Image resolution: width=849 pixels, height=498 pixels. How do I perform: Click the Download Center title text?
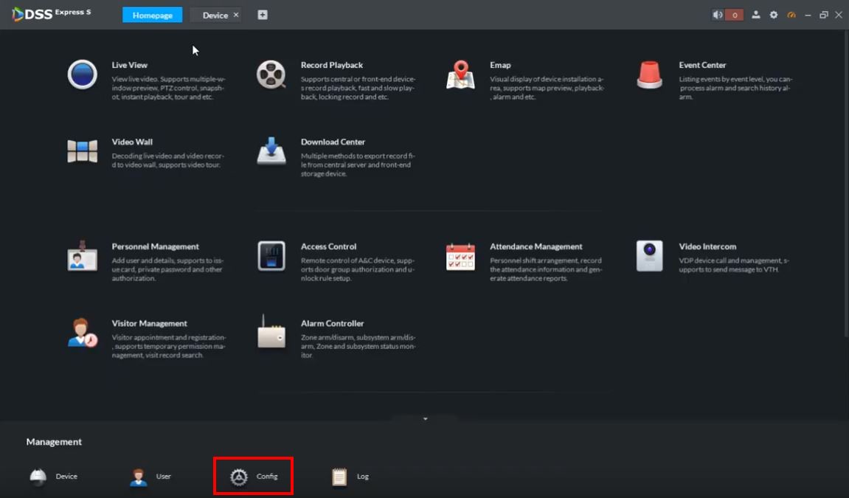click(x=333, y=142)
